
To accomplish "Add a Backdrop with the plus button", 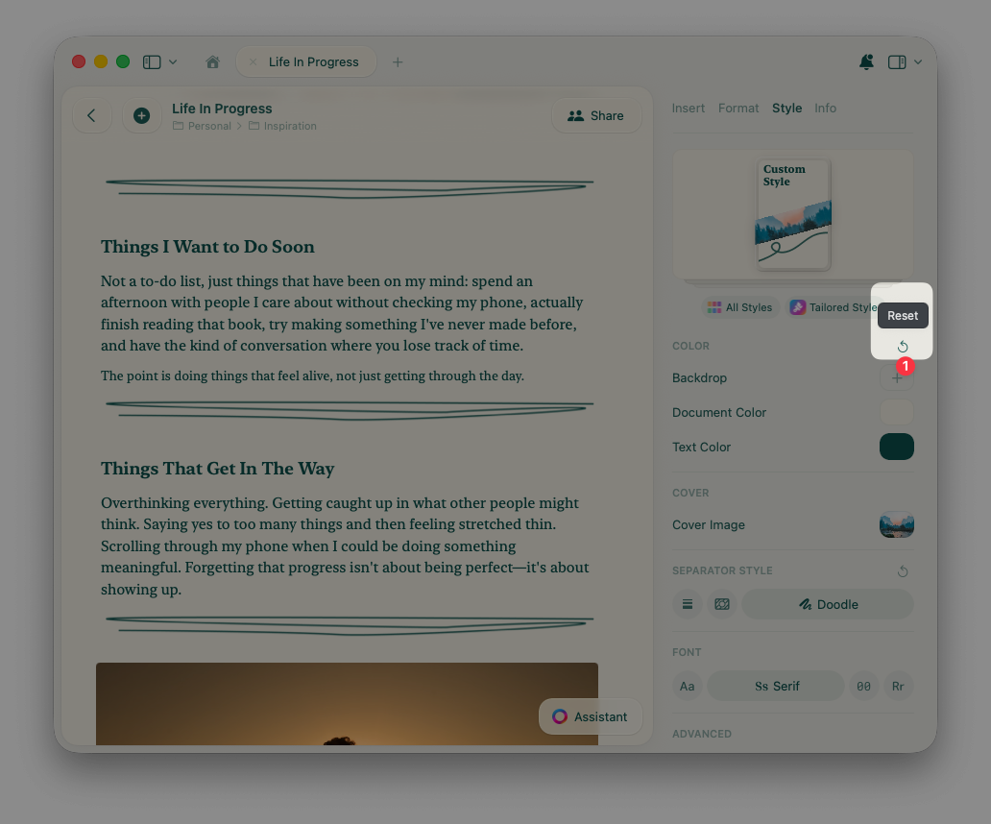I will 897,377.
